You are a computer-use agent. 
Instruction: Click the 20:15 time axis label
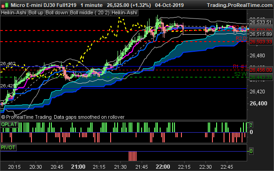14,167
